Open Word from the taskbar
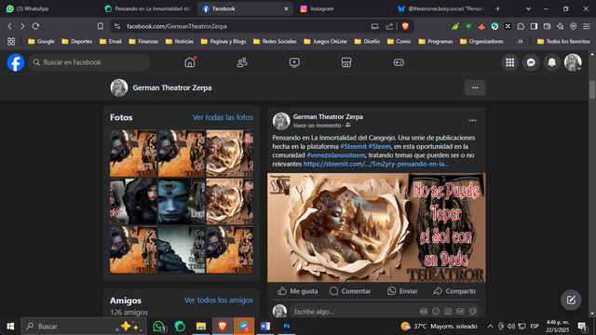Image resolution: width=596 pixels, height=335 pixels. coord(265,327)
